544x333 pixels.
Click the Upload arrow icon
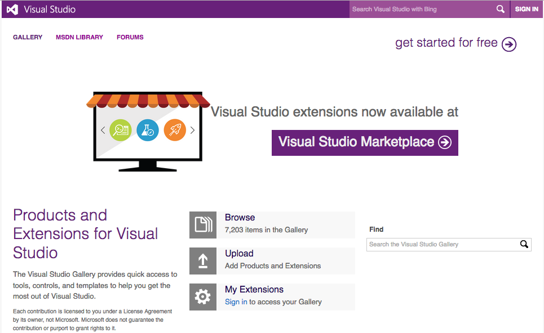pyautogui.click(x=203, y=261)
